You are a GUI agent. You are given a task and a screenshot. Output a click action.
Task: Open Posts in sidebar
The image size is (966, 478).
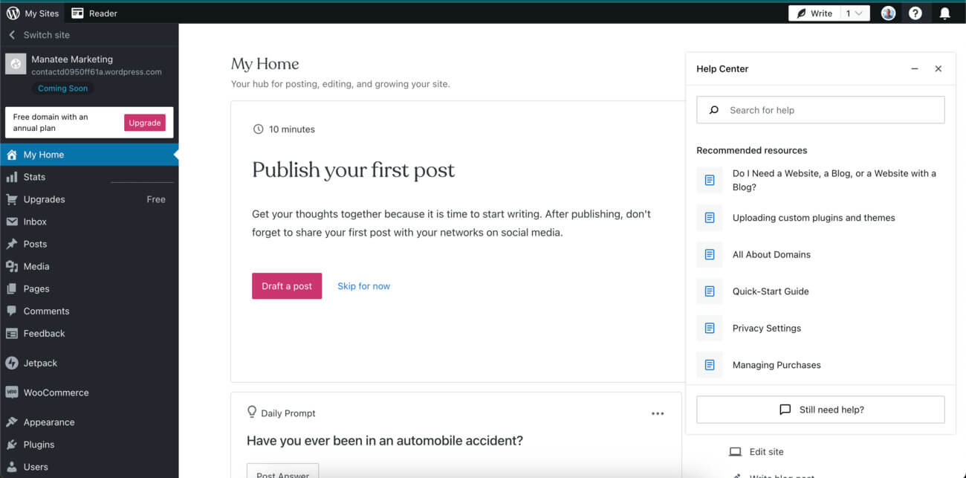[89, 244]
